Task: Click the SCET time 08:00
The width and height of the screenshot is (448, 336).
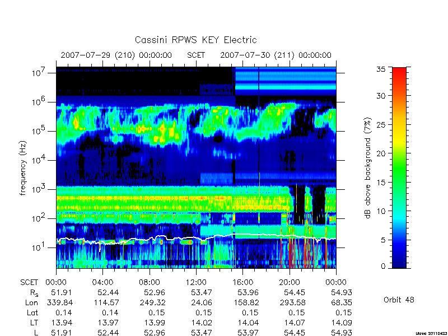Action: tap(150, 283)
